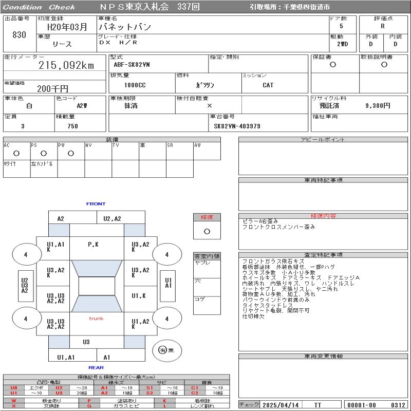
Task: Click the circle under the 修復 repair label
Action: pos(207,231)
